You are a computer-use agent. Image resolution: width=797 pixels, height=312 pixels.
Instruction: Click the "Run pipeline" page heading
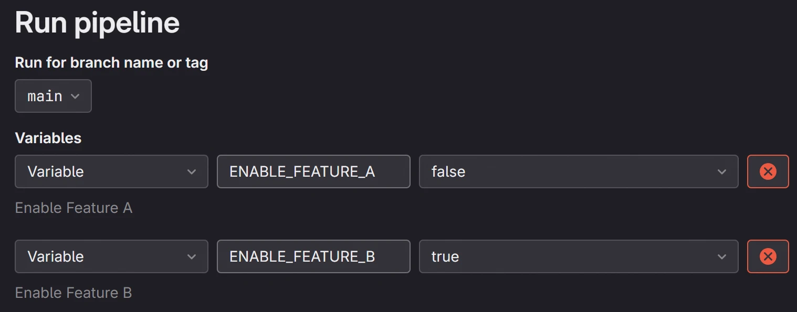coord(97,23)
